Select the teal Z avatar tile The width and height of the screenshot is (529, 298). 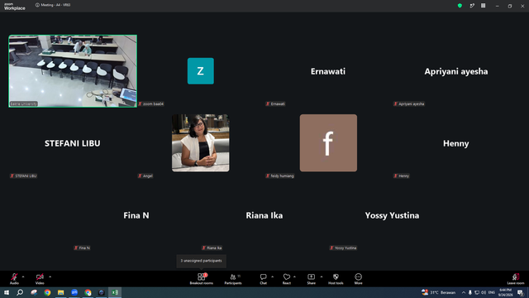200,71
